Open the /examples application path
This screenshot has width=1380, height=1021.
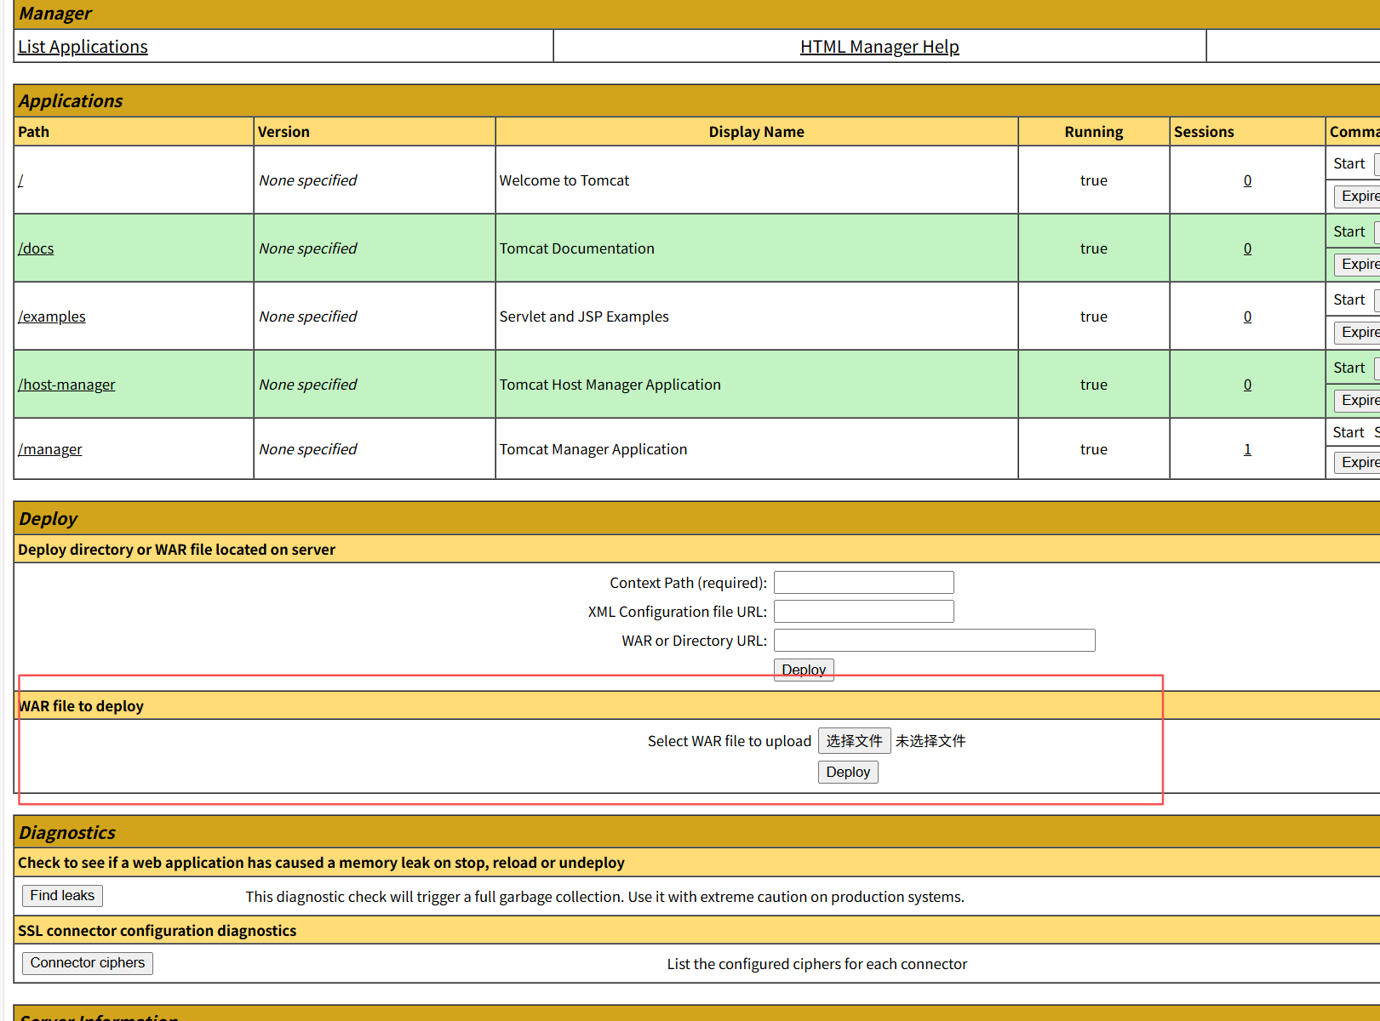tap(52, 317)
